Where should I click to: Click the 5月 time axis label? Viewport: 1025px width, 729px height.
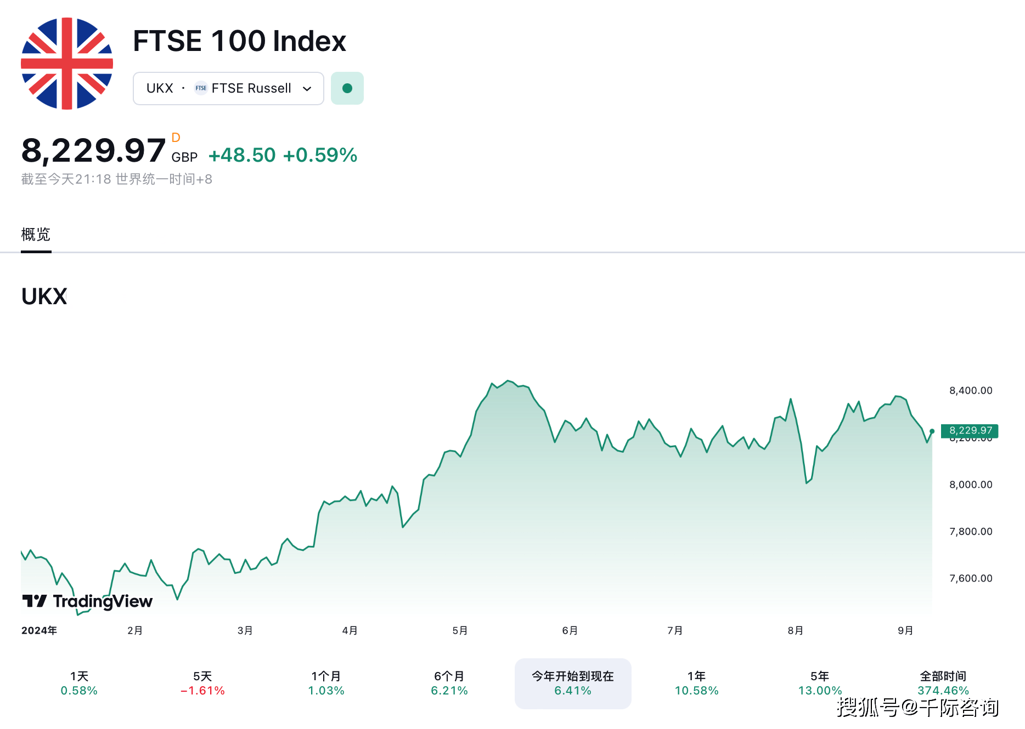pos(460,631)
